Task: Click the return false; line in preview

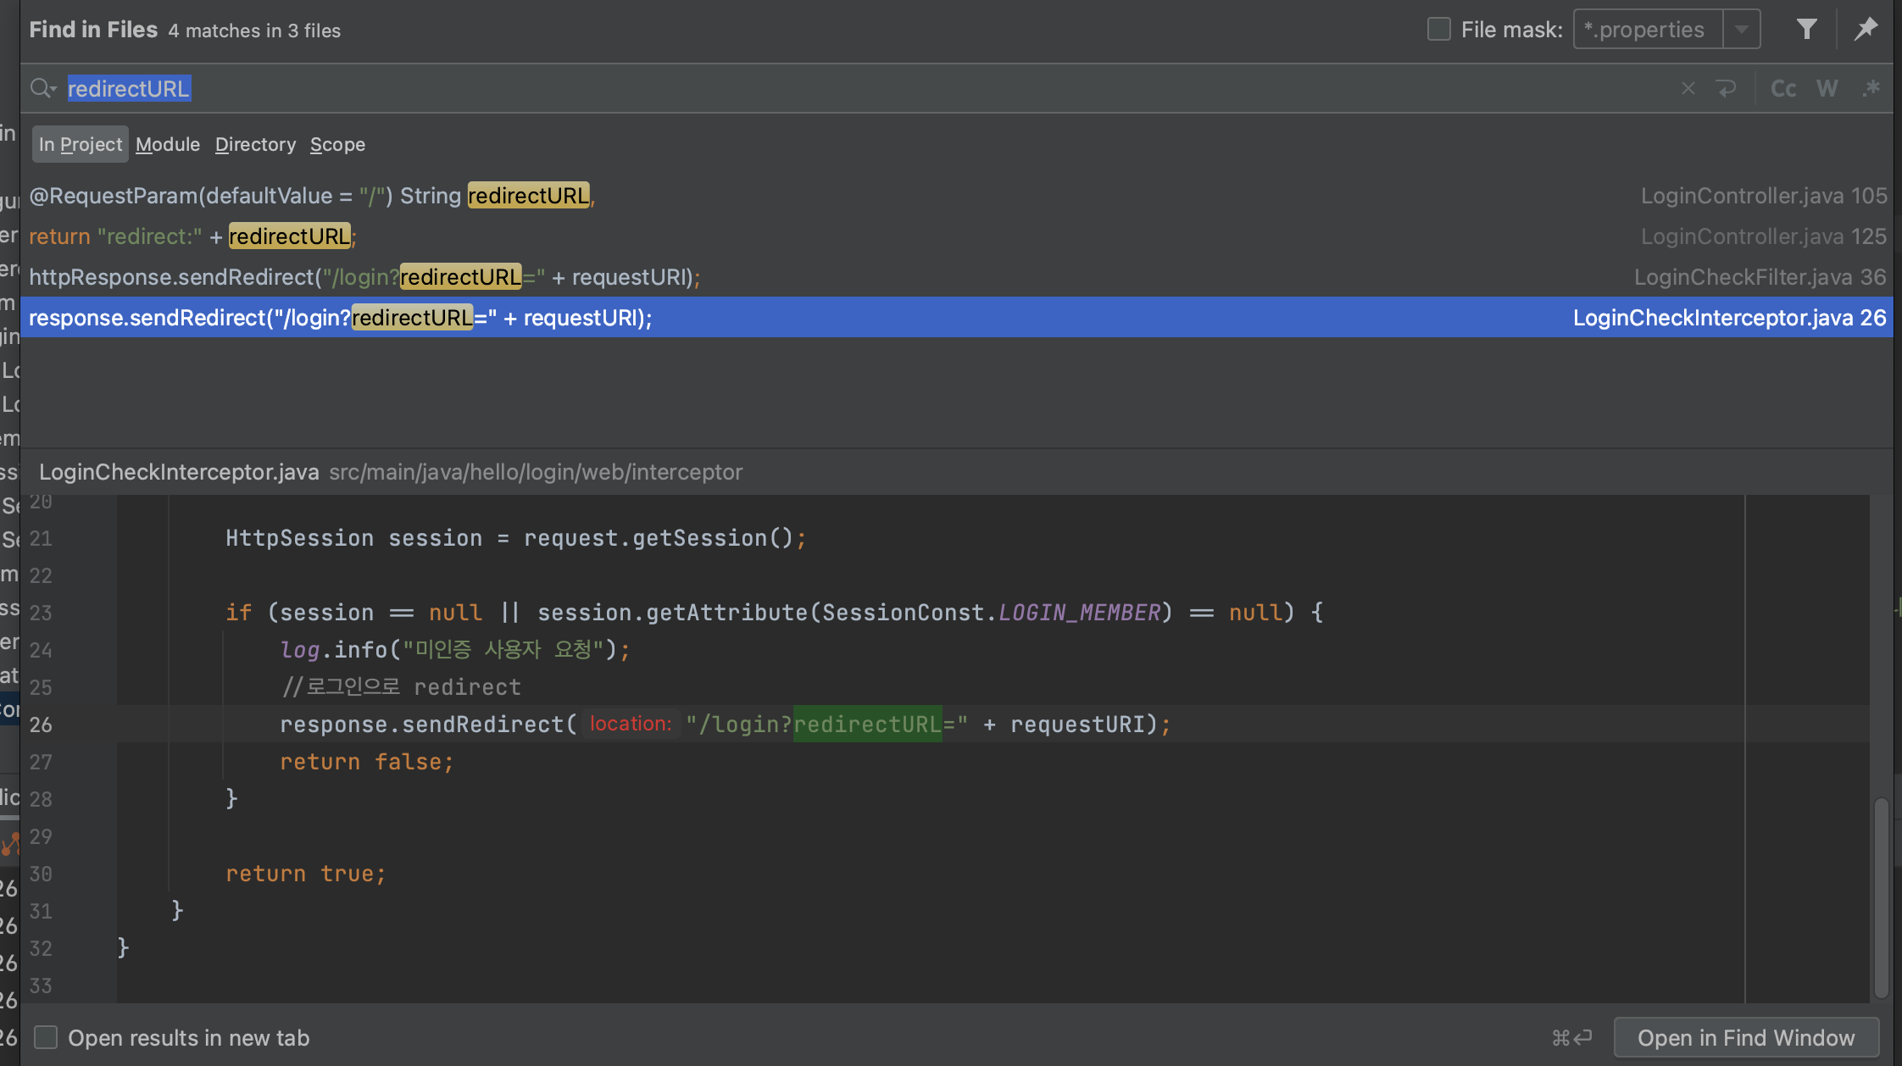Action: 367,762
